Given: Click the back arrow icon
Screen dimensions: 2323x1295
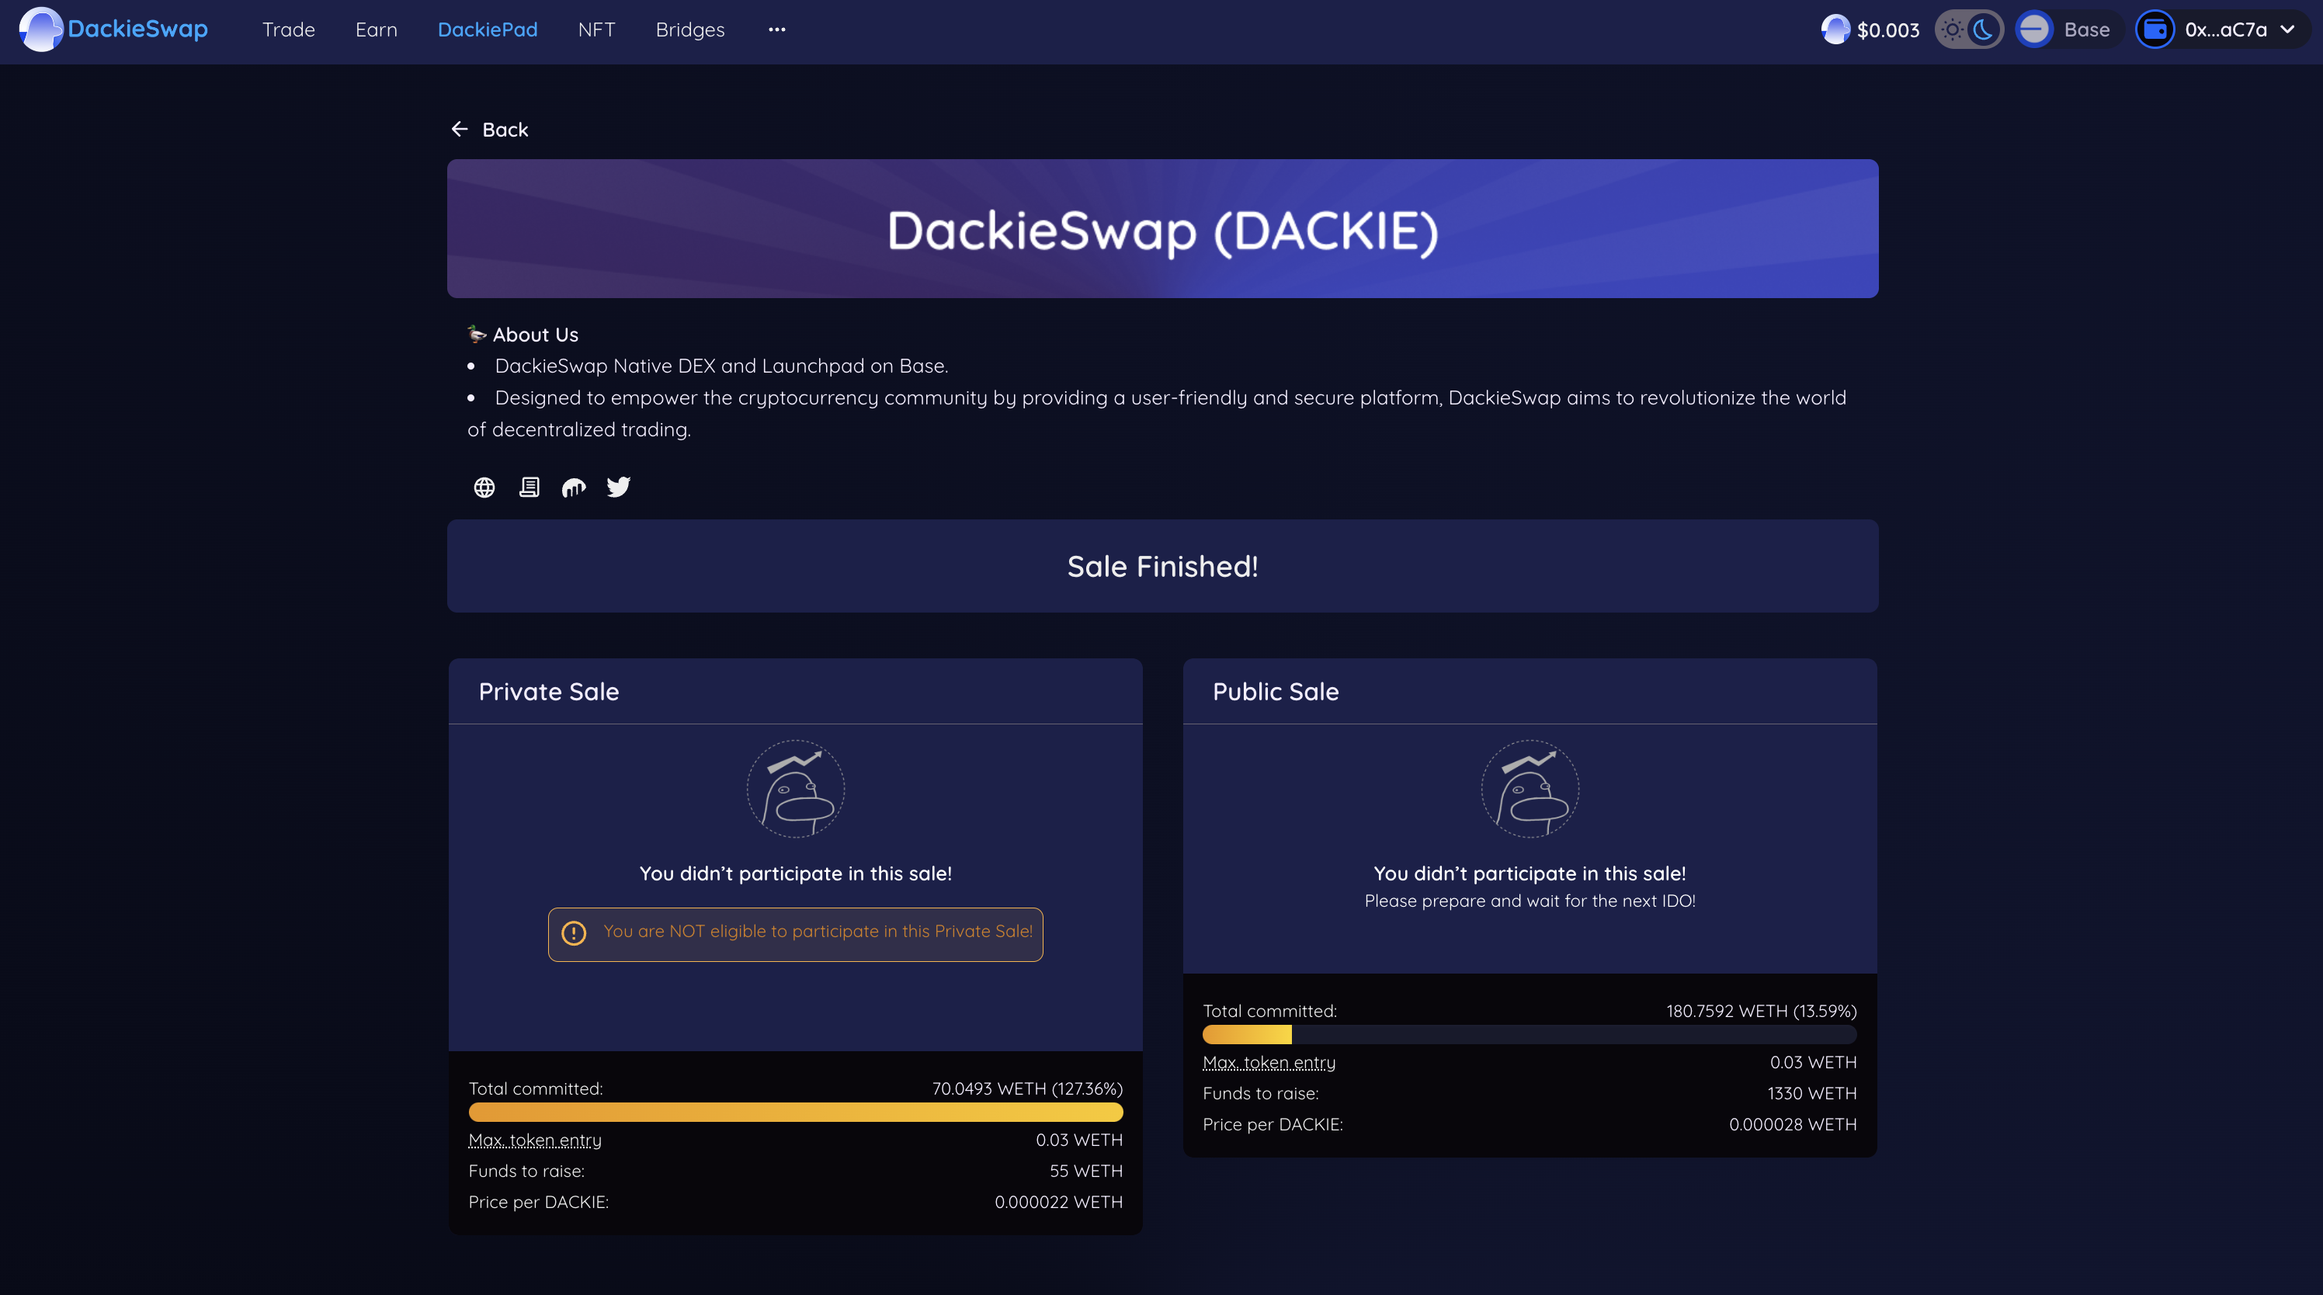Looking at the screenshot, I should [x=460, y=129].
